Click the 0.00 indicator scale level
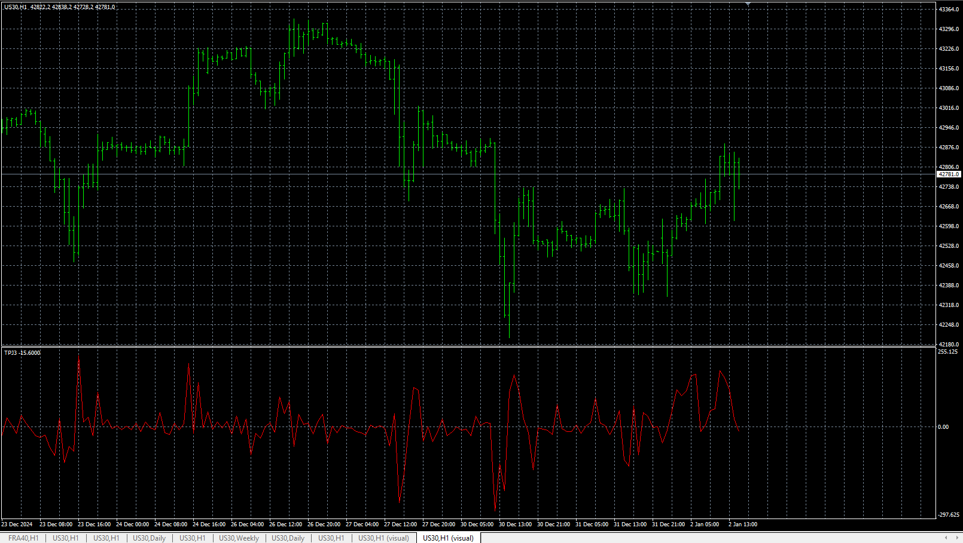This screenshot has height=543, width=963. (x=943, y=427)
